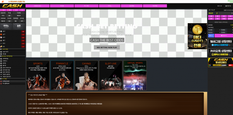Click the soccer icon beside Cash스포츠
Image resolution: width=233 pixels, height=115 pixels.
tap(1, 52)
